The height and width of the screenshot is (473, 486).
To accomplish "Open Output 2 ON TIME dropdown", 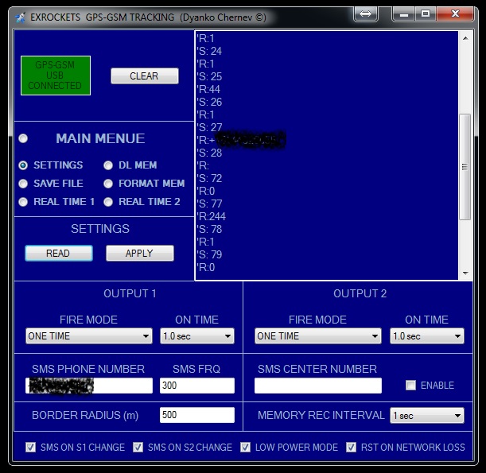I will [427, 335].
